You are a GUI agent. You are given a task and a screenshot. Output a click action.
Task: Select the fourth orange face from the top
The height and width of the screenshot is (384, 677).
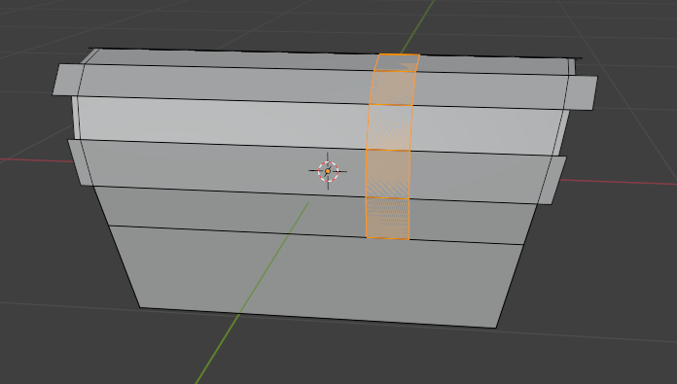(388, 174)
